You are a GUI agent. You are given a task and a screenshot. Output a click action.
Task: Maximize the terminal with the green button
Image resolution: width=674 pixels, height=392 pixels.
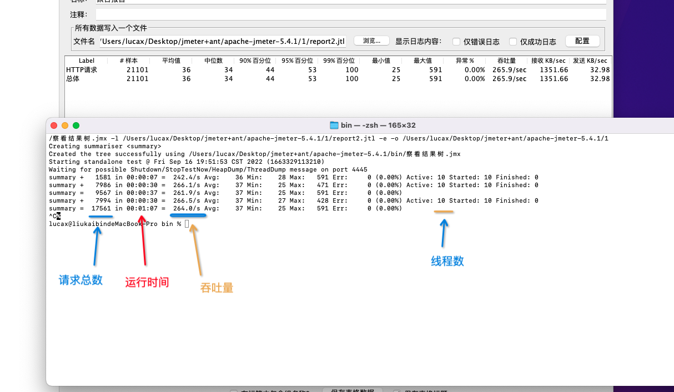tap(76, 125)
